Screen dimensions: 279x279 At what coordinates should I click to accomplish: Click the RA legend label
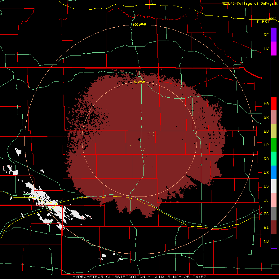[266, 159]
